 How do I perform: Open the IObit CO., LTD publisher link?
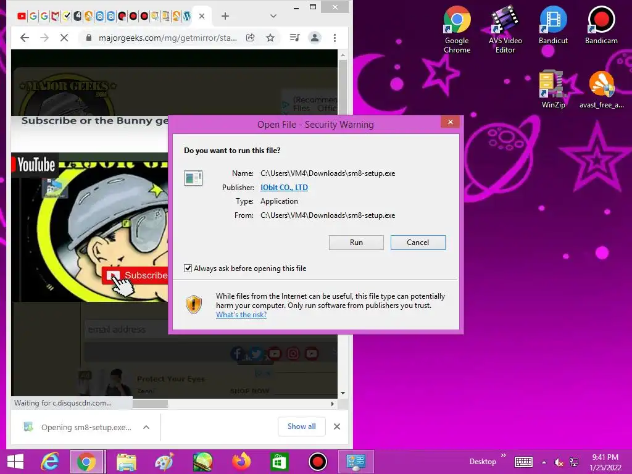pos(284,188)
